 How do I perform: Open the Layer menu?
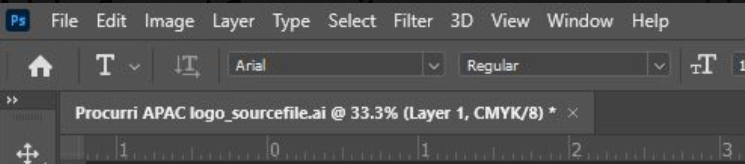coord(233,22)
